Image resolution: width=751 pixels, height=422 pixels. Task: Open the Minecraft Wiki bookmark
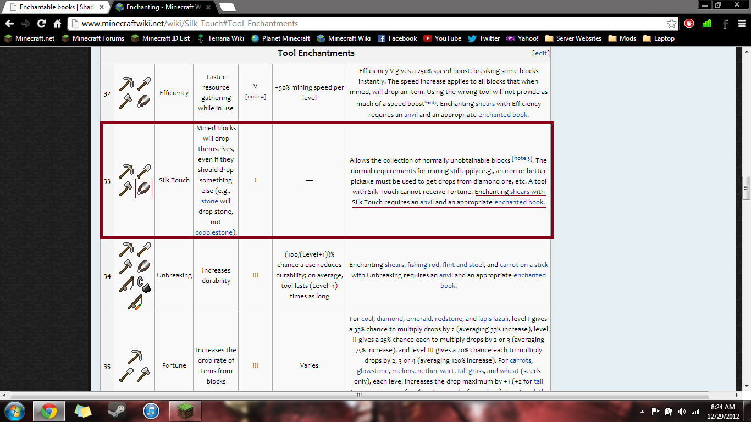tap(344, 38)
